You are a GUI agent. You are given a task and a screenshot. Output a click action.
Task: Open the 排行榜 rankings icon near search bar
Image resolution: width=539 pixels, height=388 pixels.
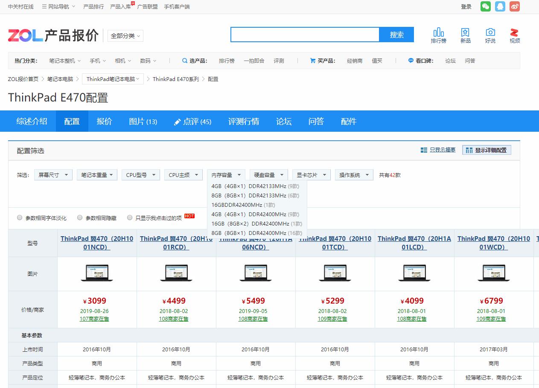point(439,33)
